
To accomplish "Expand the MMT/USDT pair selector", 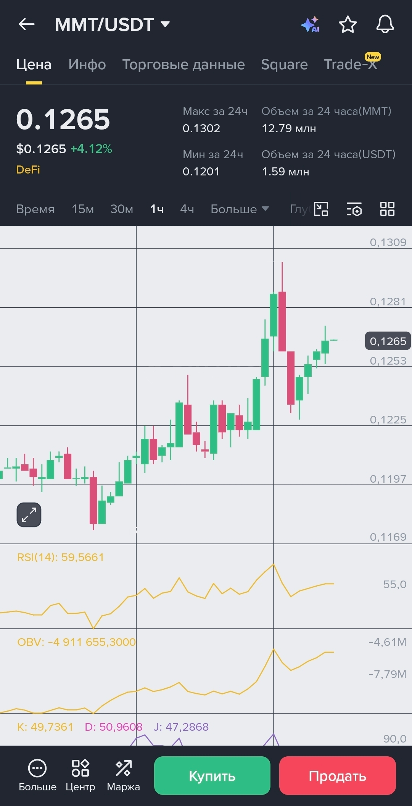I will coord(113,24).
